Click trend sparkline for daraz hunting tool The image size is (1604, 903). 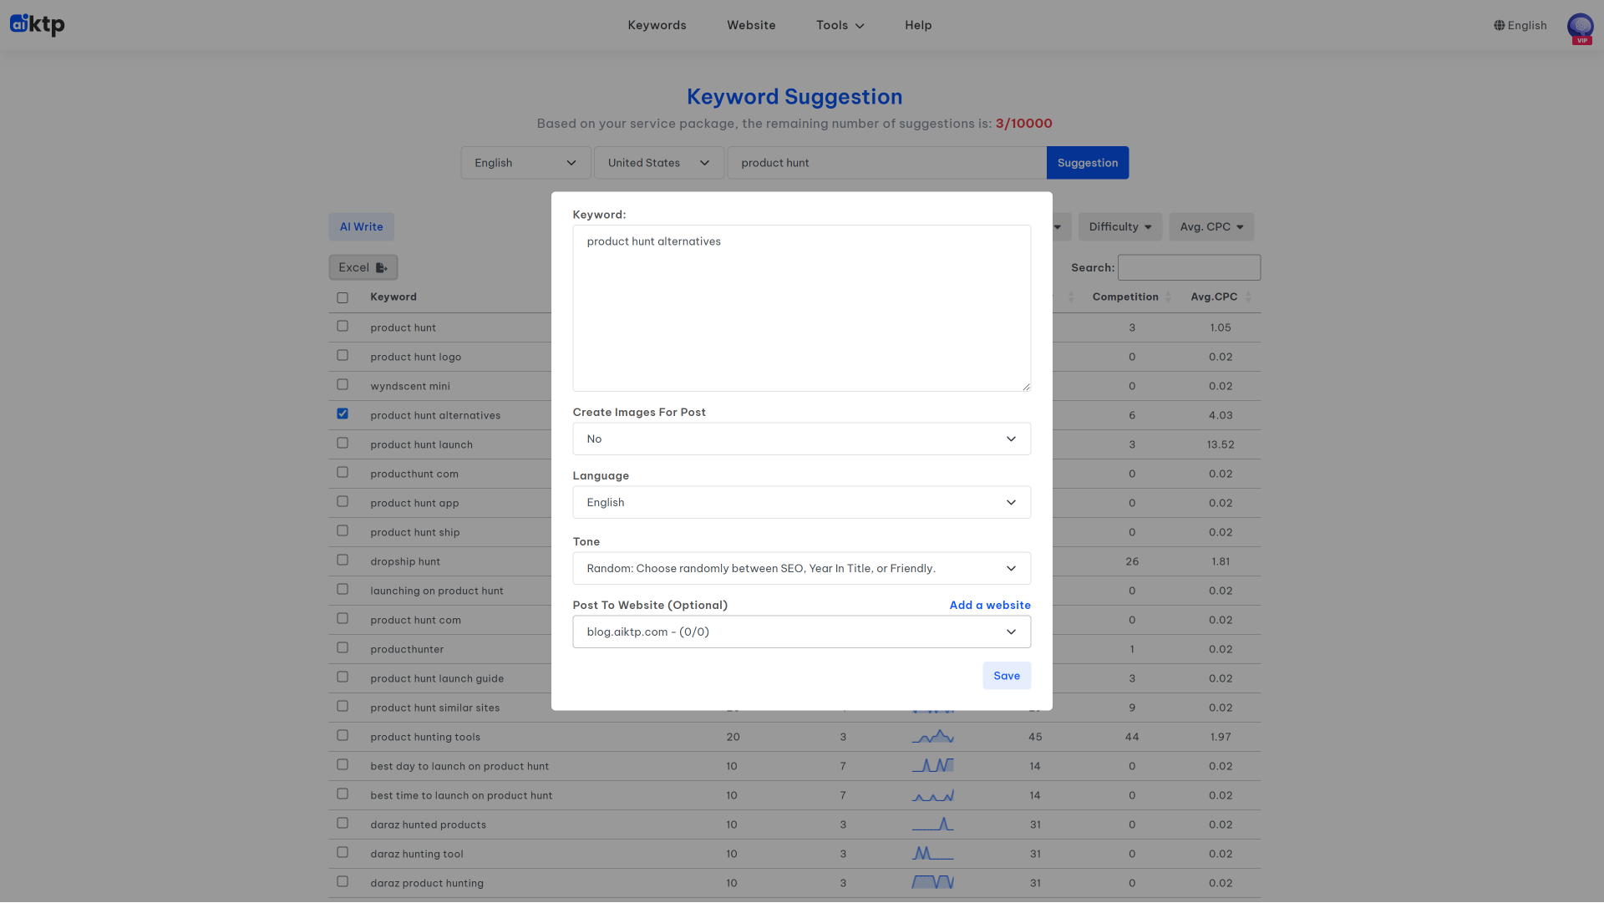pos(932,854)
